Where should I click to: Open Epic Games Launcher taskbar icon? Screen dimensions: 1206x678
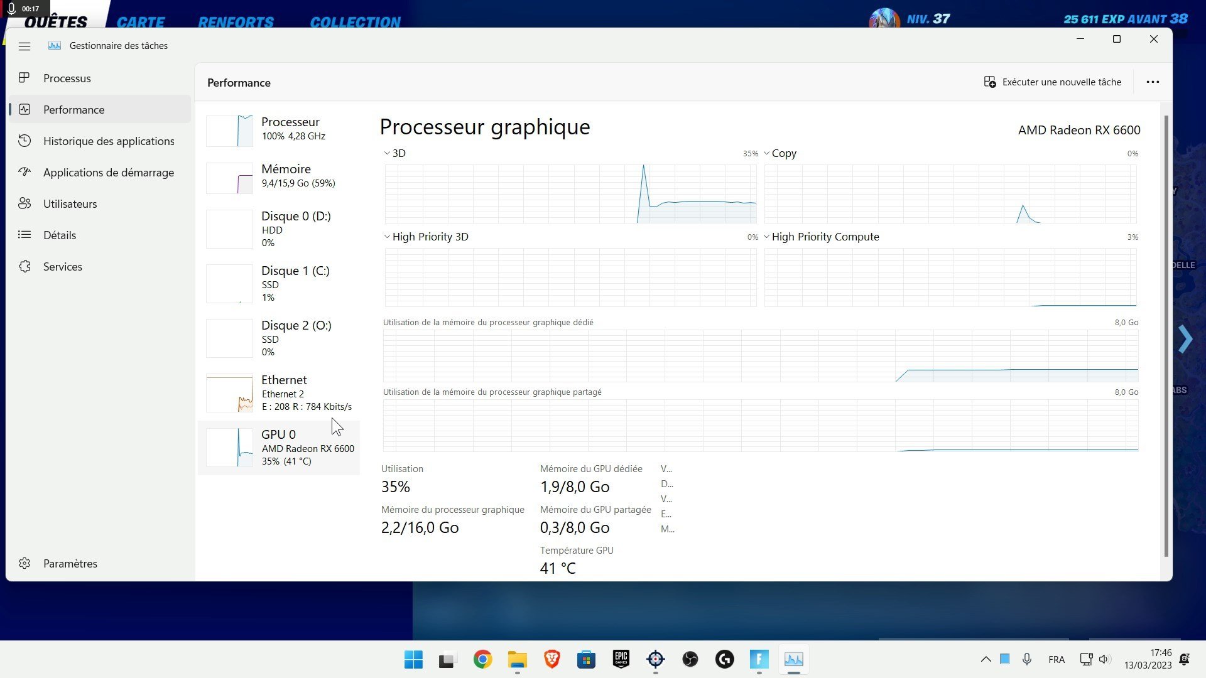pyautogui.click(x=621, y=659)
